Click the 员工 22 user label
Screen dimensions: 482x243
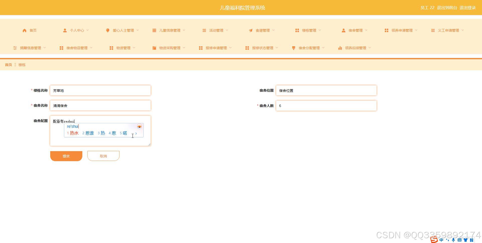427,8
